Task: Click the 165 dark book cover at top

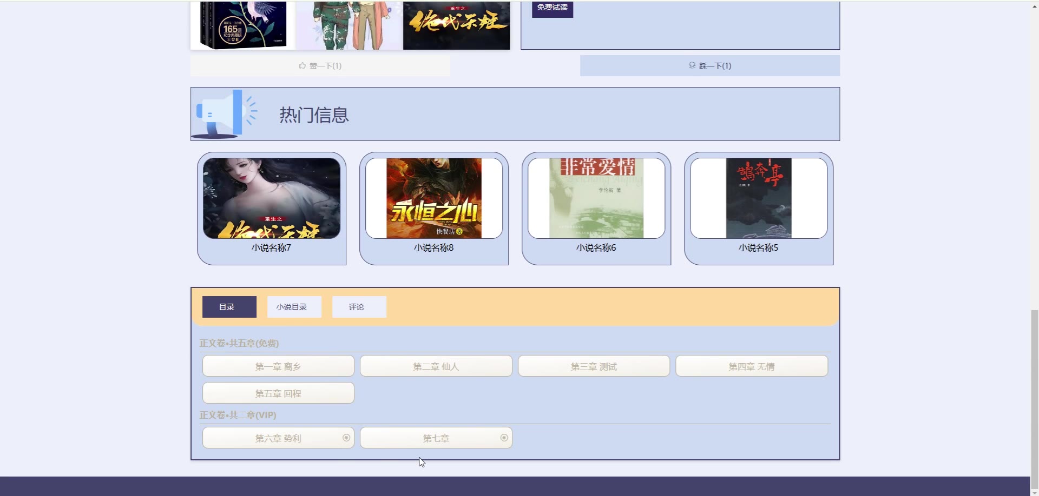Action: [x=243, y=25]
